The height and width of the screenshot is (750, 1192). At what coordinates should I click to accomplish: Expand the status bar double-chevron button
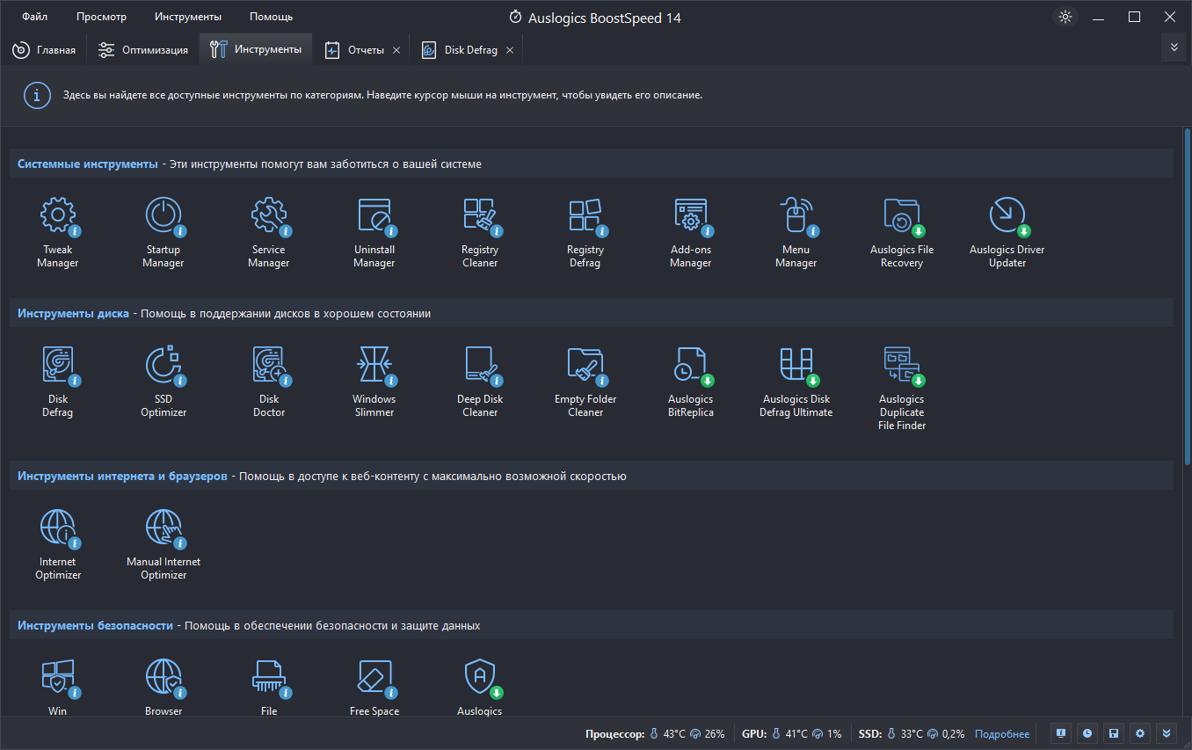click(x=1166, y=732)
